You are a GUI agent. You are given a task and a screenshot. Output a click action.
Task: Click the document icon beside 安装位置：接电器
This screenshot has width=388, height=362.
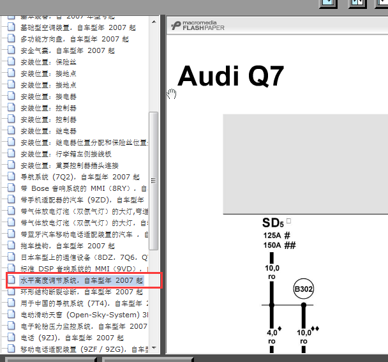(11, 96)
